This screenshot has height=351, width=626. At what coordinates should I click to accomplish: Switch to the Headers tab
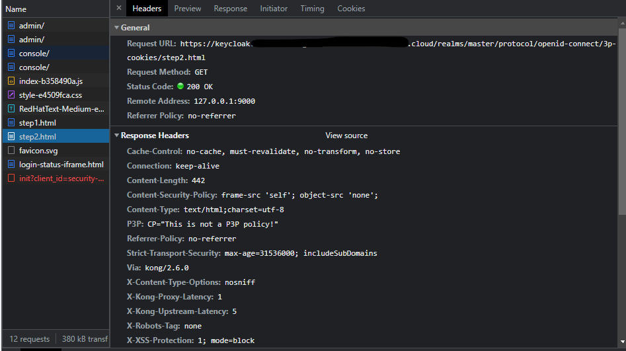point(147,9)
